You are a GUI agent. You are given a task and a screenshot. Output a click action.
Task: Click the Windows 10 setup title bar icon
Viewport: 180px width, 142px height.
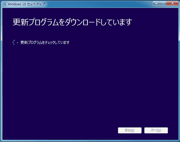pos(4,4)
